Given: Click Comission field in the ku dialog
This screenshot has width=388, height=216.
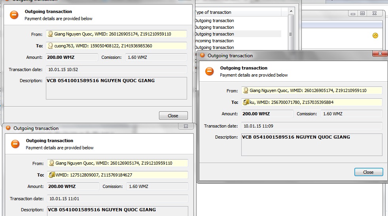Looking at the screenshot, I should 352,114.
